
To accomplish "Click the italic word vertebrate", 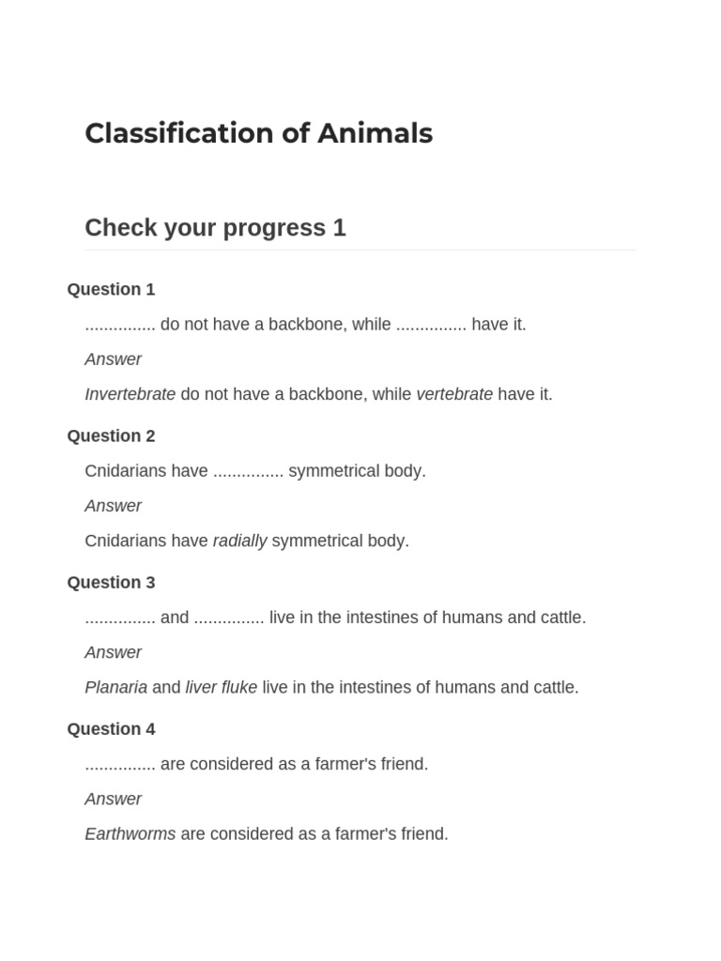I will click(x=454, y=394).
